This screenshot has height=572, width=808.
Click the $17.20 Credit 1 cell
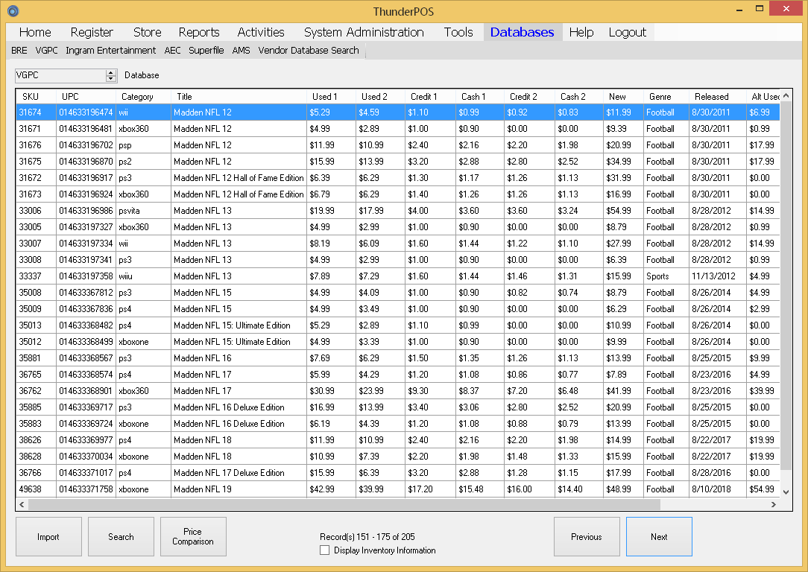pyautogui.click(x=430, y=489)
